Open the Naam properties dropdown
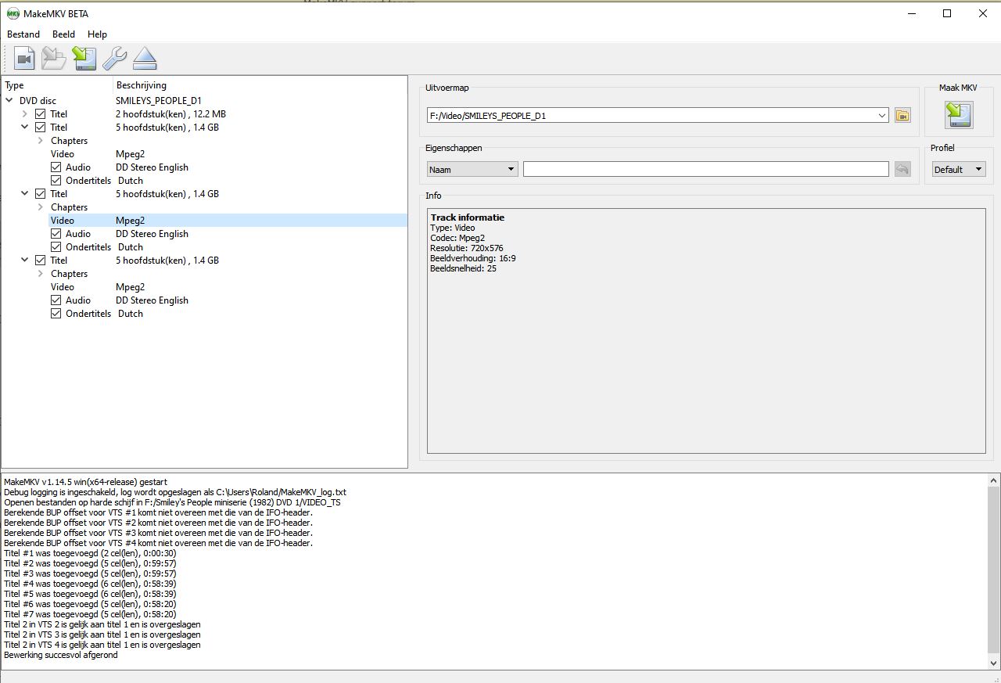This screenshot has height=683, width=1001. [x=472, y=169]
